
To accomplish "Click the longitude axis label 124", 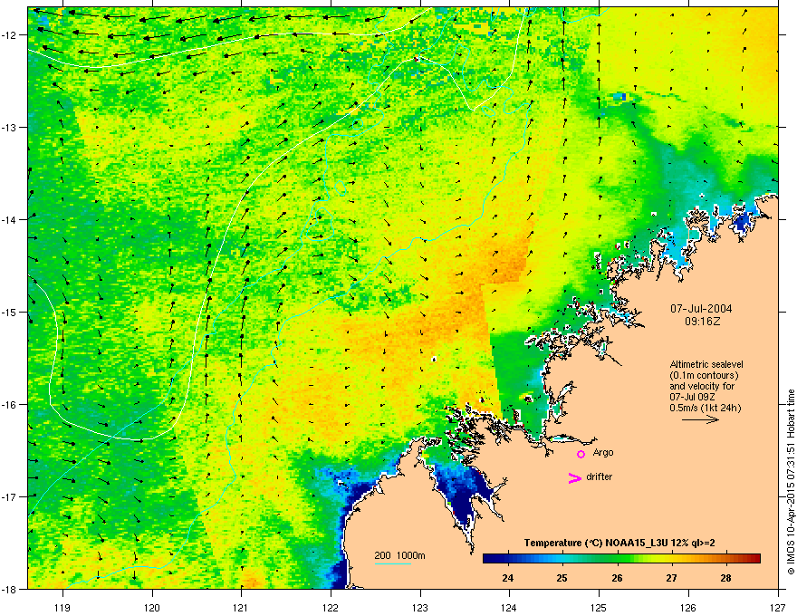I will (509, 607).
